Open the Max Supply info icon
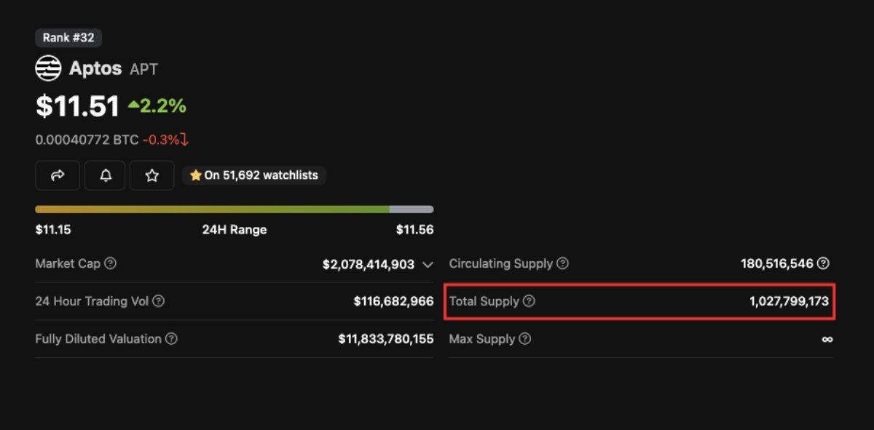The image size is (874, 430). pyautogui.click(x=524, y=339)
